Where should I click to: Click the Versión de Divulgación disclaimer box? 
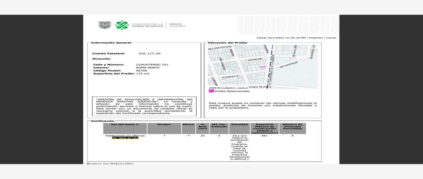(x=144, y=106)
